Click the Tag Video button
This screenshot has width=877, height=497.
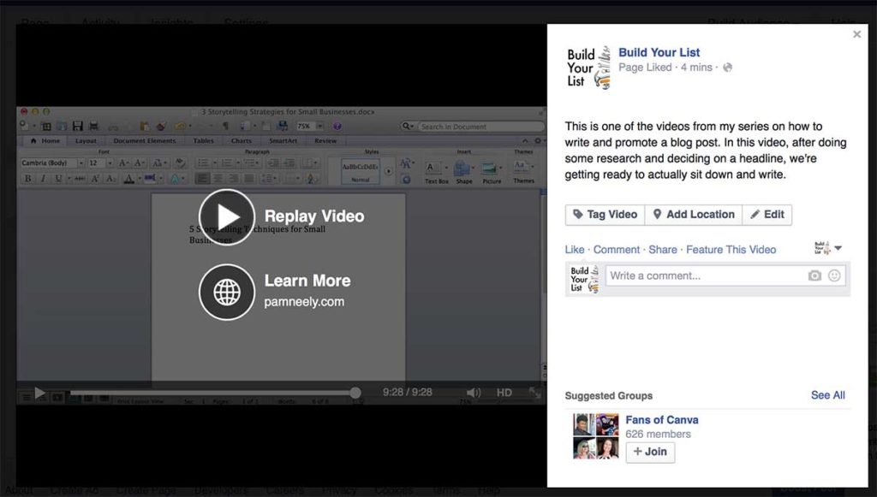606,215
